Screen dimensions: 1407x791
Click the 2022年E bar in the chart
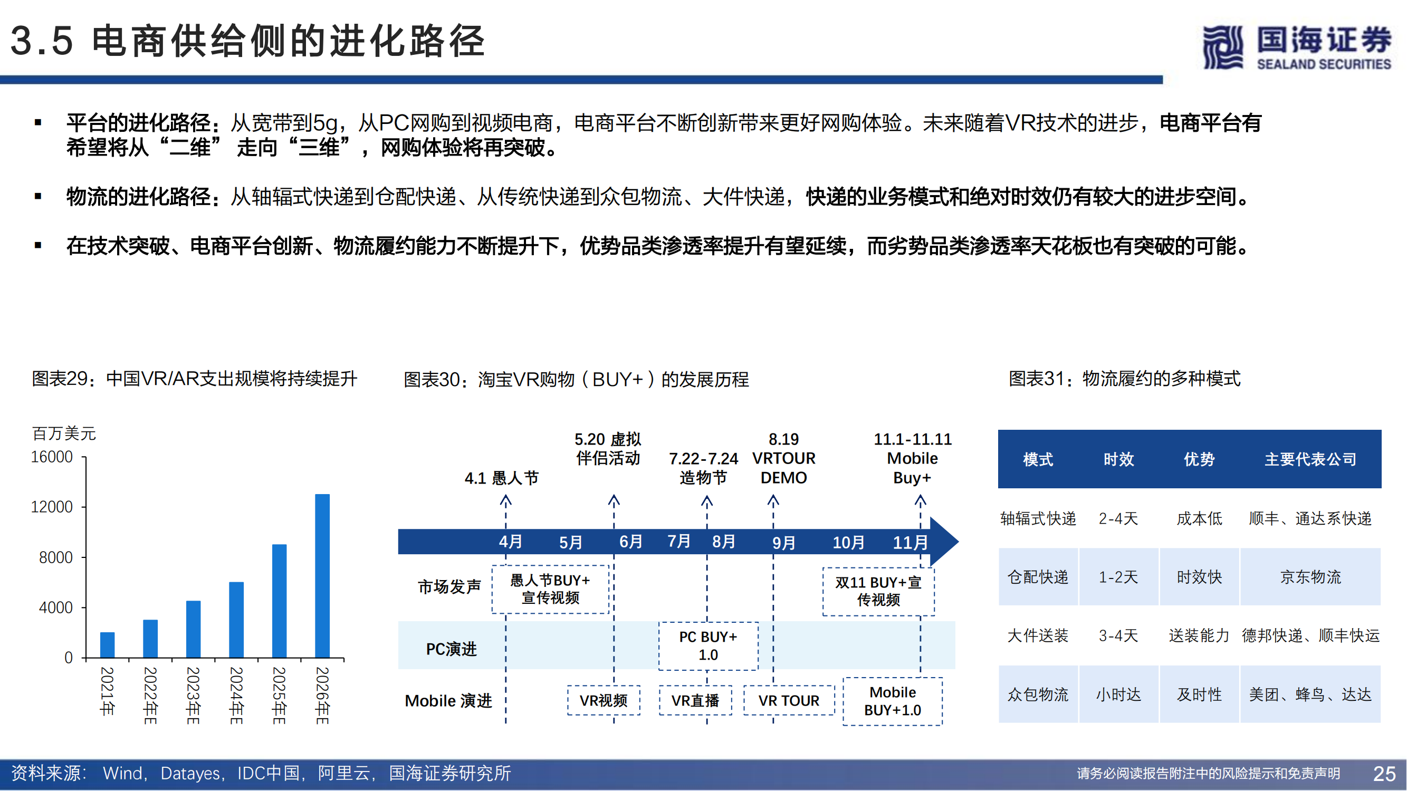click(150, 639)
